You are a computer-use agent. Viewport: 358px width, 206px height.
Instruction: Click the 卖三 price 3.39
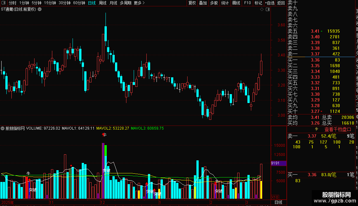(315, 42)
